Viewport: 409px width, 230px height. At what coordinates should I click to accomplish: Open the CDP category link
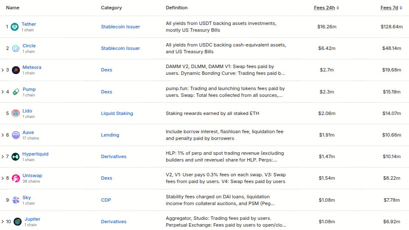pos(106,200)
